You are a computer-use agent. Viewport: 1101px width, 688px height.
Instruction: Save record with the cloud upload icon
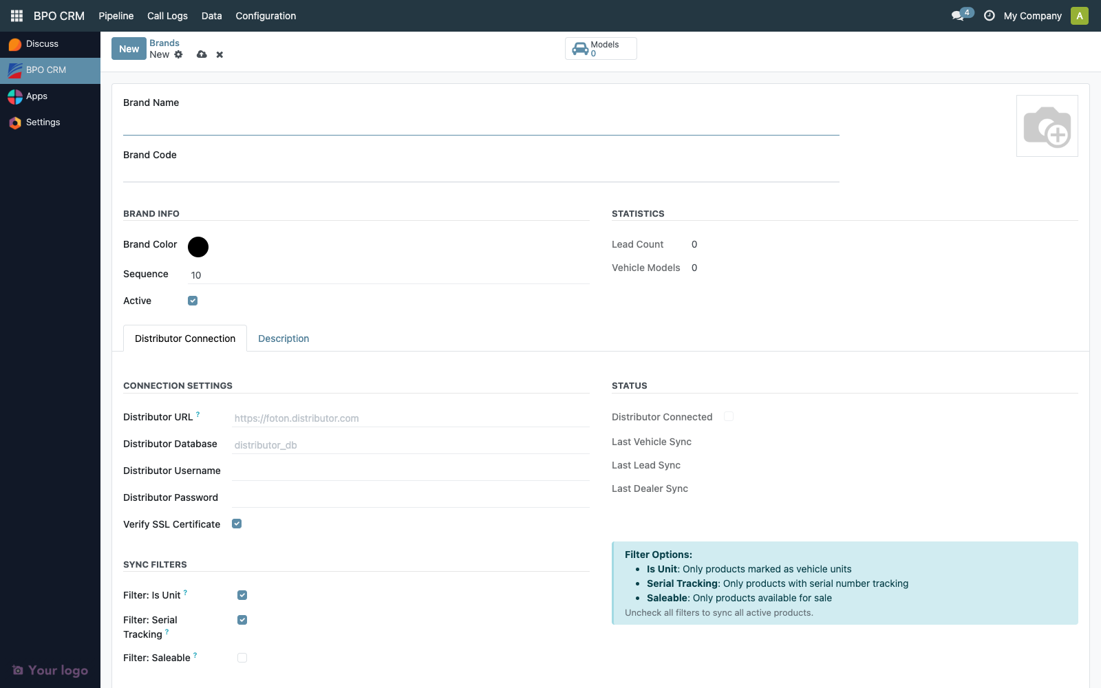(x=202, y=54)
